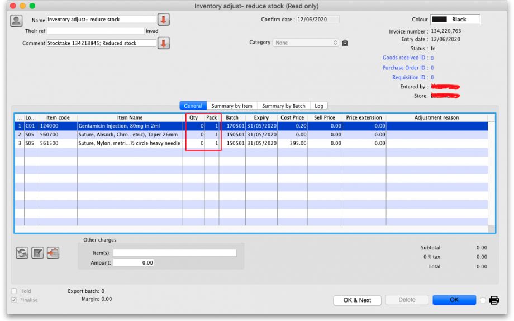Click the printer icon at bottom right
The image size is (514, 321).
494,300
